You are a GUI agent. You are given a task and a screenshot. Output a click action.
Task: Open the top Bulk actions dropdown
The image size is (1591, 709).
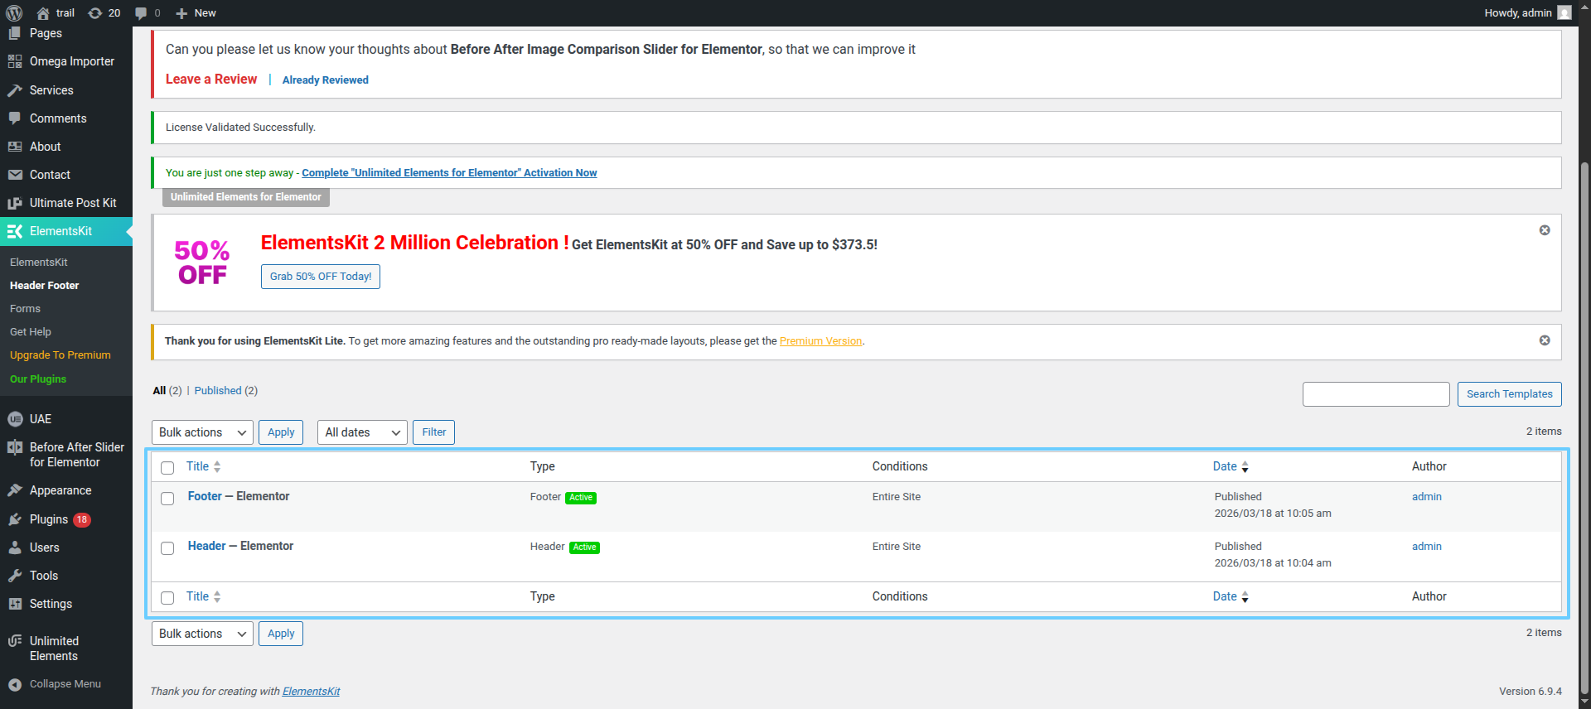pyautogui.click(x=202, y=432)
